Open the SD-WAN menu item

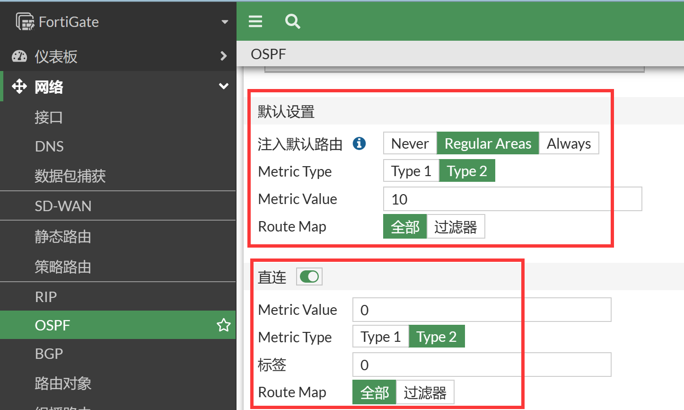[x=63, y=206]
